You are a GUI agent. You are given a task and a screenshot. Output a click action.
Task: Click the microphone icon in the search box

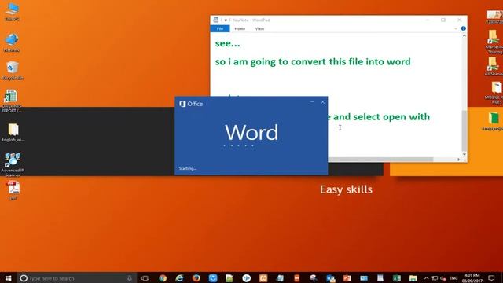click(x=130, y=278)
